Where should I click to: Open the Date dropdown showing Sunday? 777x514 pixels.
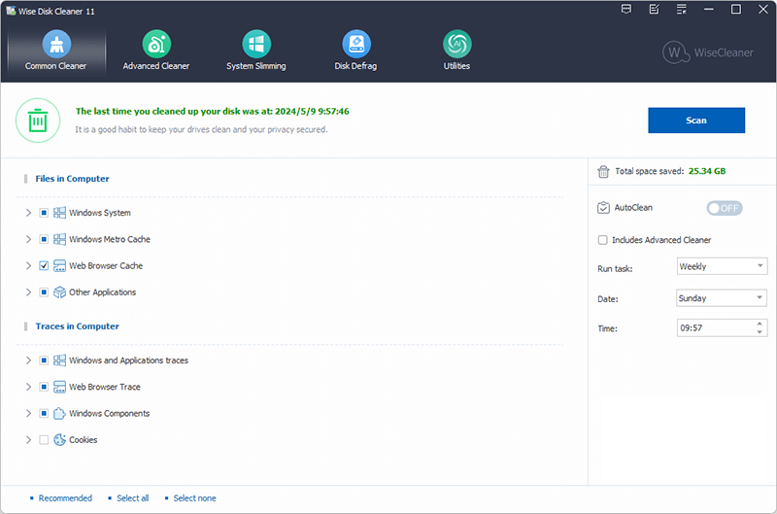click(722, 298)
